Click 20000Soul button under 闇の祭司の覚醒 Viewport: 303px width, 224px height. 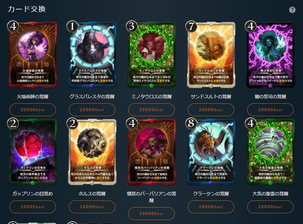270,110
